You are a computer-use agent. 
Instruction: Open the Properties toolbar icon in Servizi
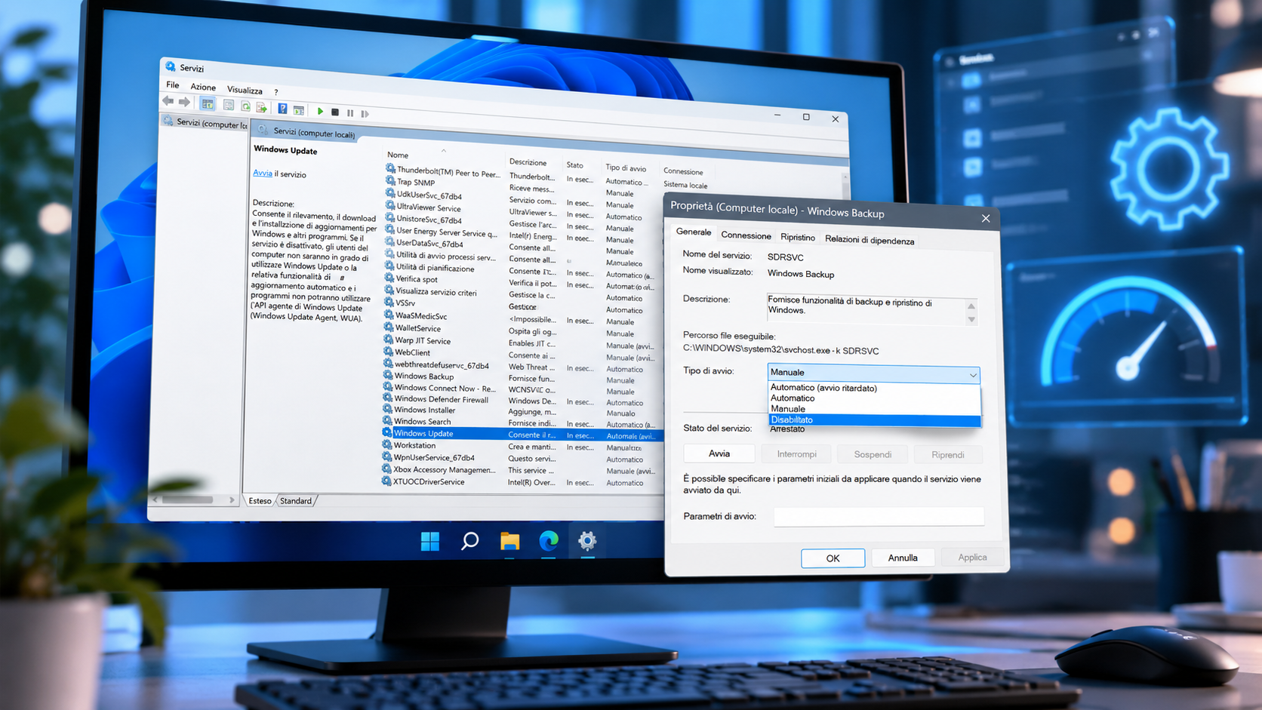coord(229,106)
